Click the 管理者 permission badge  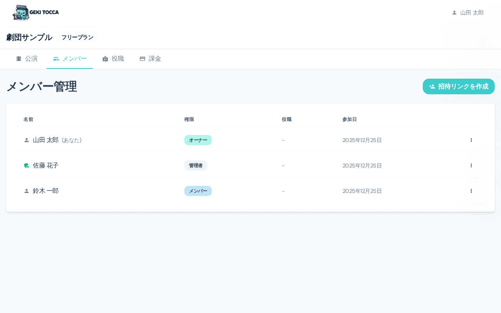pyautogui.click(x=196, y=165)
